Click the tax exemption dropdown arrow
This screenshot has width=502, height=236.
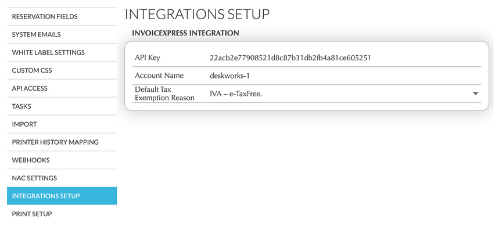click(x=475, y=94)
